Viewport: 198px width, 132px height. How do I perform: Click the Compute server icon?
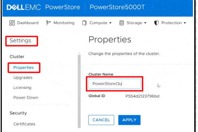click(84, 23)
